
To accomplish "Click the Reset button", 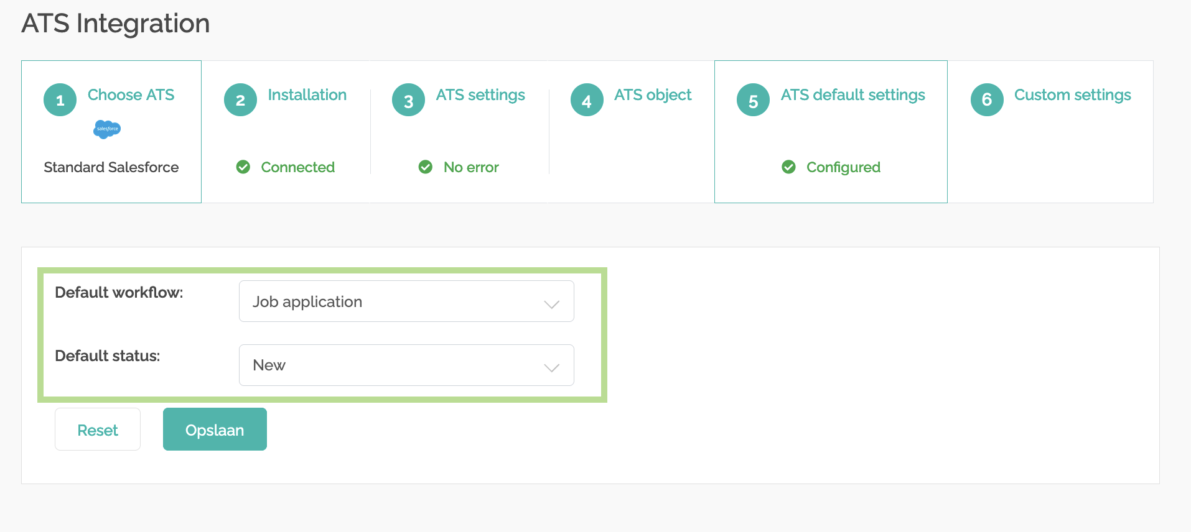I will coord(98,429).
